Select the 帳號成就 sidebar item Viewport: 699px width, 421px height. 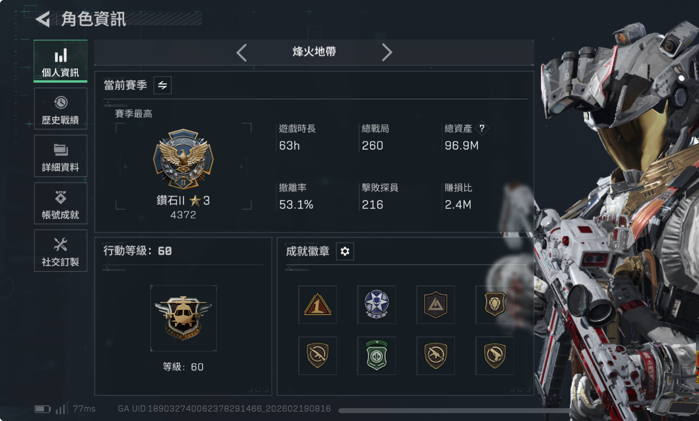point(60,203)
